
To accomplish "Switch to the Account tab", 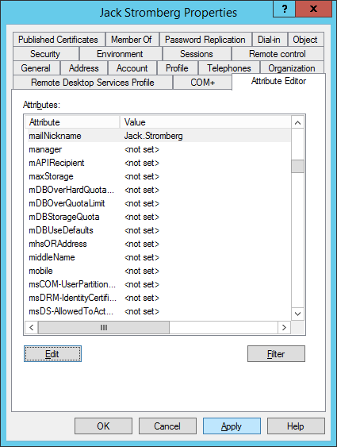I will [x=132, y=68].
